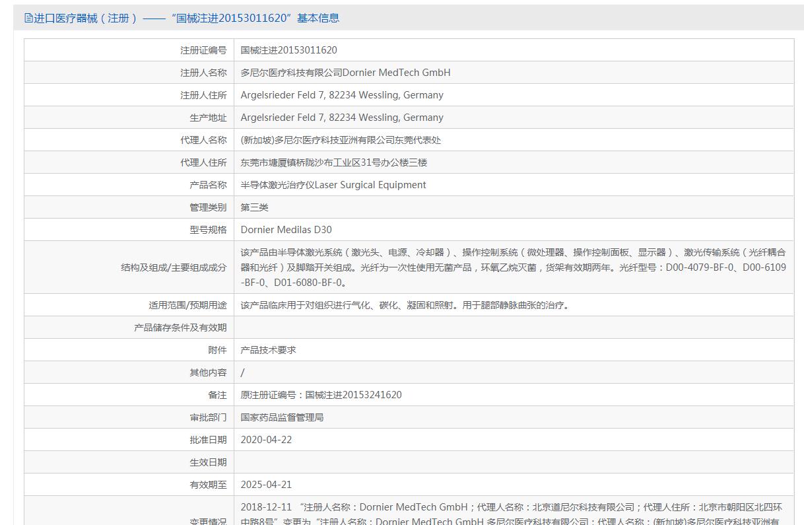Click the approval date 2020-04-22

(266, 440)
